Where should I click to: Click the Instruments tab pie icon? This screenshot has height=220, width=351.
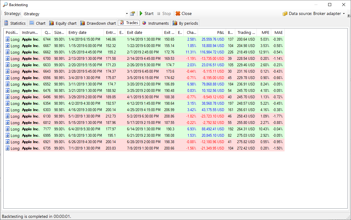coord(144,23)
